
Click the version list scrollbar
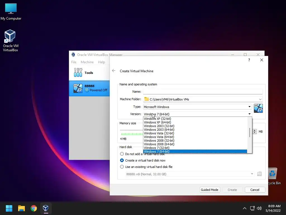(x=249, y=132)
